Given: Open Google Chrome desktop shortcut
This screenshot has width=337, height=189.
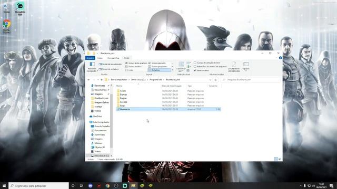Looking at the screenshot, I should point(7,26).
